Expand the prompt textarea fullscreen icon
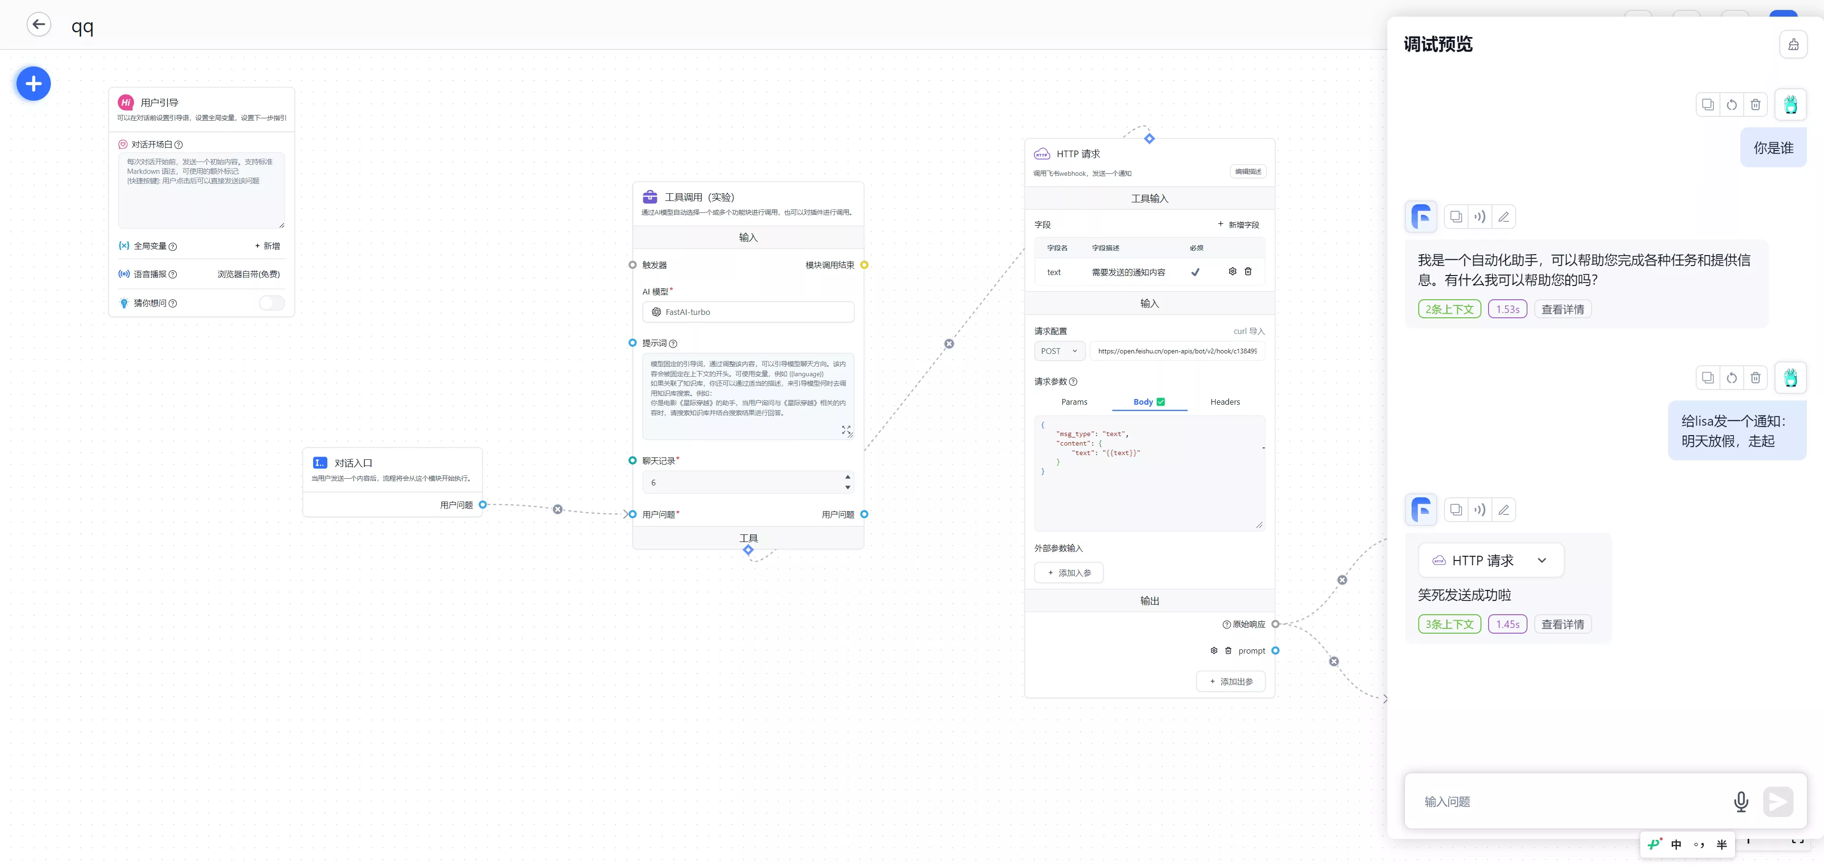 [845, 430]
